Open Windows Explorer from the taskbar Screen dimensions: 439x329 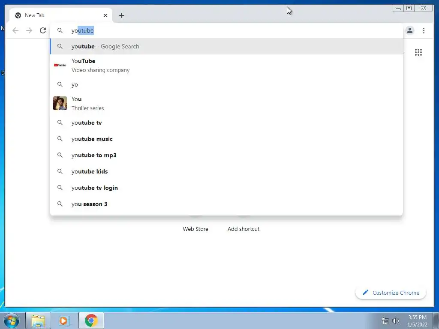[x=38, y=320]
